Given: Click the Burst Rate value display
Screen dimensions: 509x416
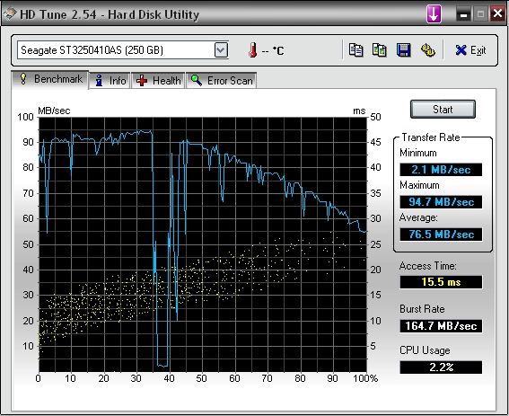Looking at the screenshot, I should click(x=441, y=325).
